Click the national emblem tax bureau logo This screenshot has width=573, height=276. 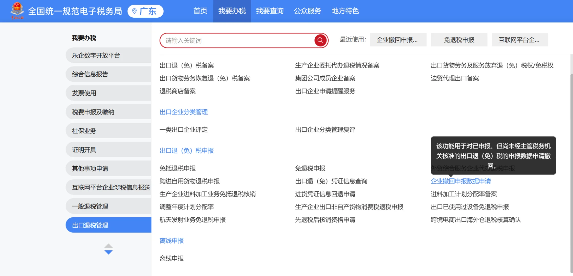tap(17, 11)
